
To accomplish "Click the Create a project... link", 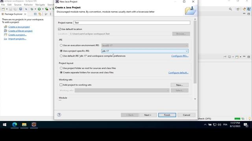I will point(17,35).
